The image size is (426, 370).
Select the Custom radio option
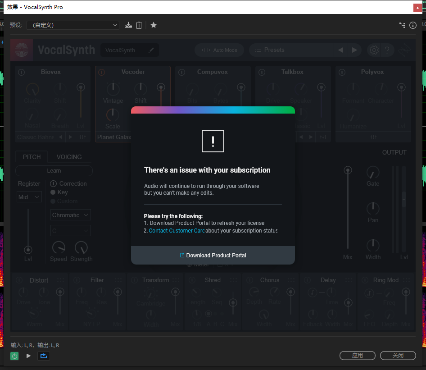(53, 201)
